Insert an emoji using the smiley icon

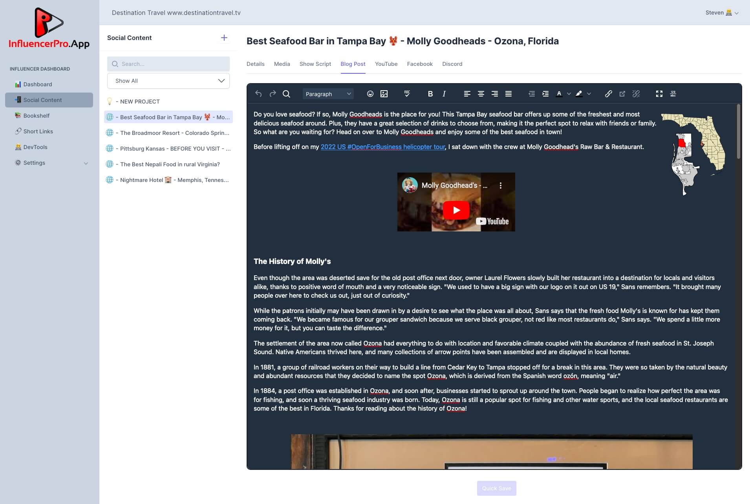pos(370,94)
